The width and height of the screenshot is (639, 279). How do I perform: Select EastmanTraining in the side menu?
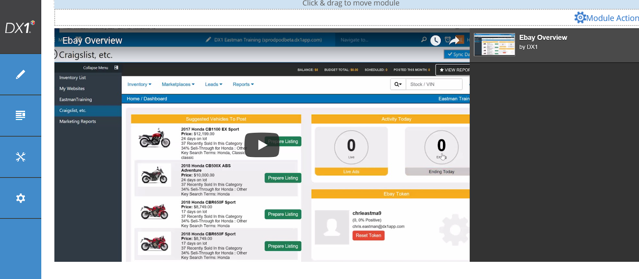click(75, 99)
